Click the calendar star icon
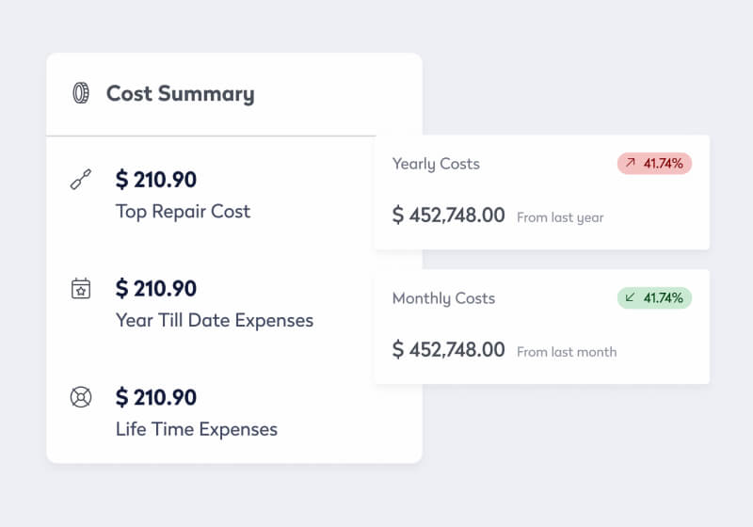Viewport: 753px width, 527px height. pos(81,288)
